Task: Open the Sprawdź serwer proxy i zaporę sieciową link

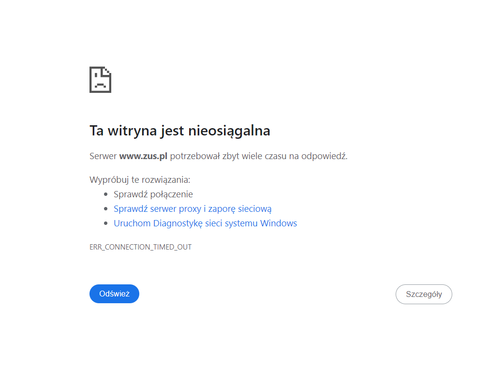Action: [192, 208]
